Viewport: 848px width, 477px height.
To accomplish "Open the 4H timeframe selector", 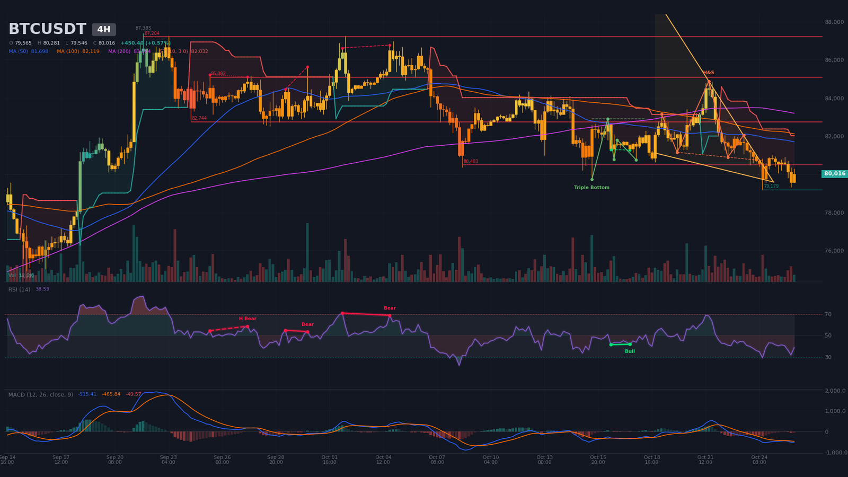I will (104, 30).
